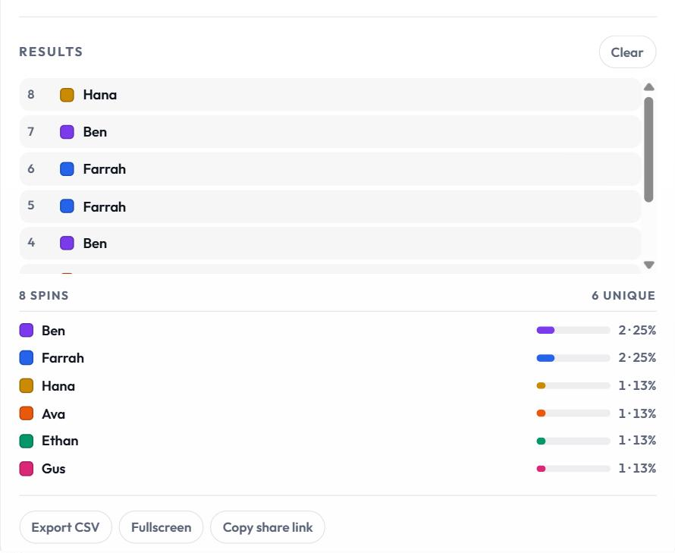Click Ben's name in the tally

(53, 331)
